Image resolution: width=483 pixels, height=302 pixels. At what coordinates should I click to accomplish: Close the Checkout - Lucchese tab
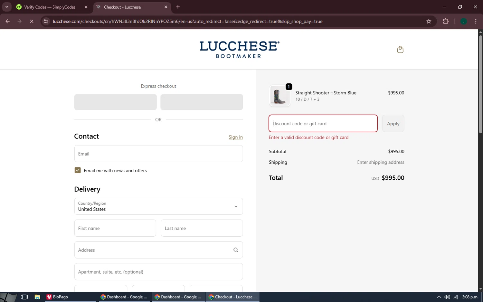point(166,7)
